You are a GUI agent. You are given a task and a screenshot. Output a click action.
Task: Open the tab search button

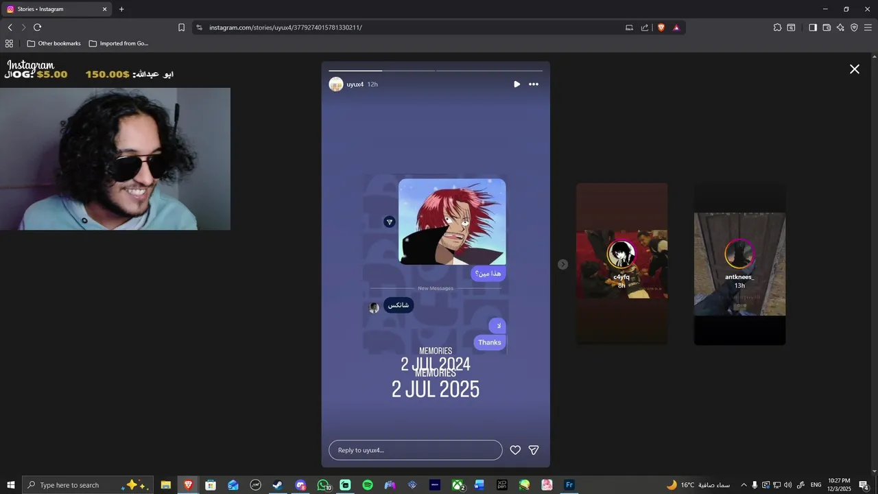pyautogui.click(x=791, y=27)
